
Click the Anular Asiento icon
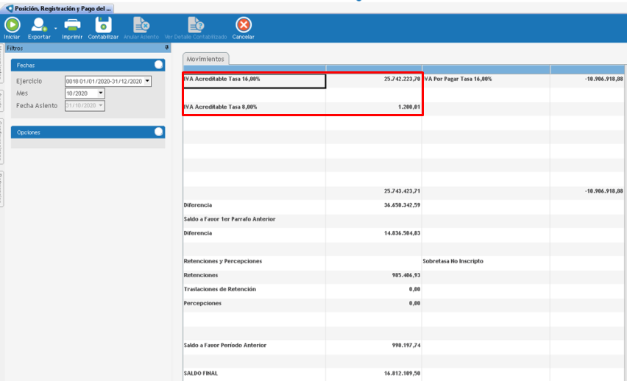point(141,25)
